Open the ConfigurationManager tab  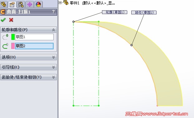[21, 4]
